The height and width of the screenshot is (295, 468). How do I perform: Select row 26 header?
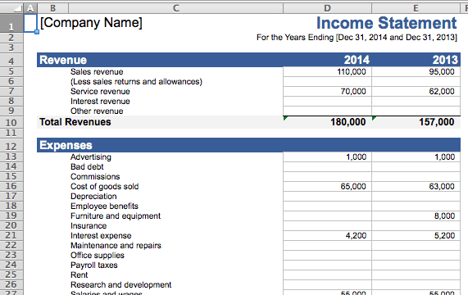pyautogui.click(x=11, y=285)
